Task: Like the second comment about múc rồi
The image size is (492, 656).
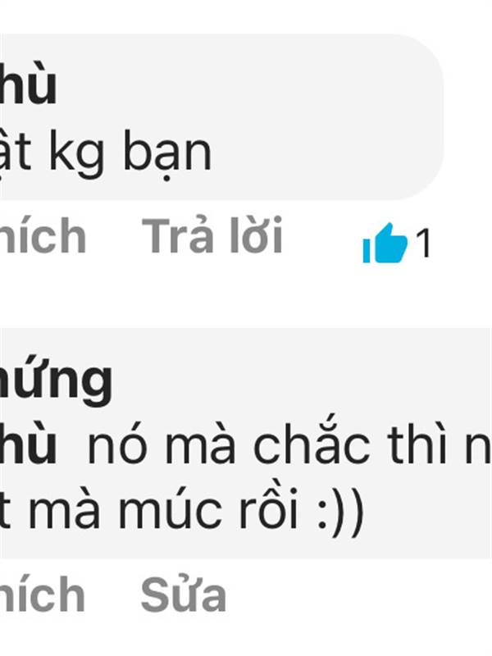Action: (43, 594)
